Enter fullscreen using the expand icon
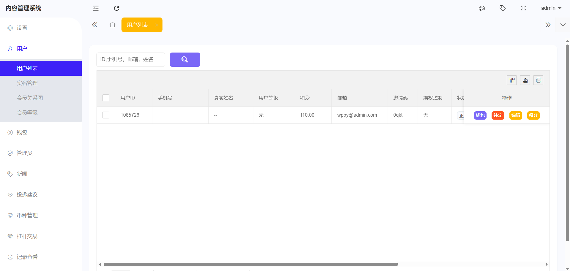Image resolution: width=570 pixels, height=271 pixels. pos(523,8)
